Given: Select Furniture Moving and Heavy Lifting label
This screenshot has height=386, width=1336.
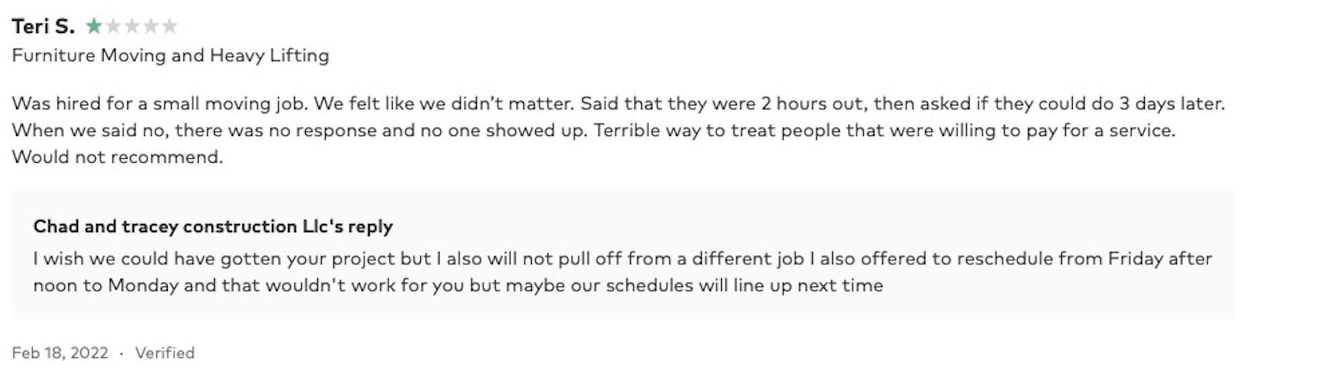Looking at the screenshot, I should point(170,55).
